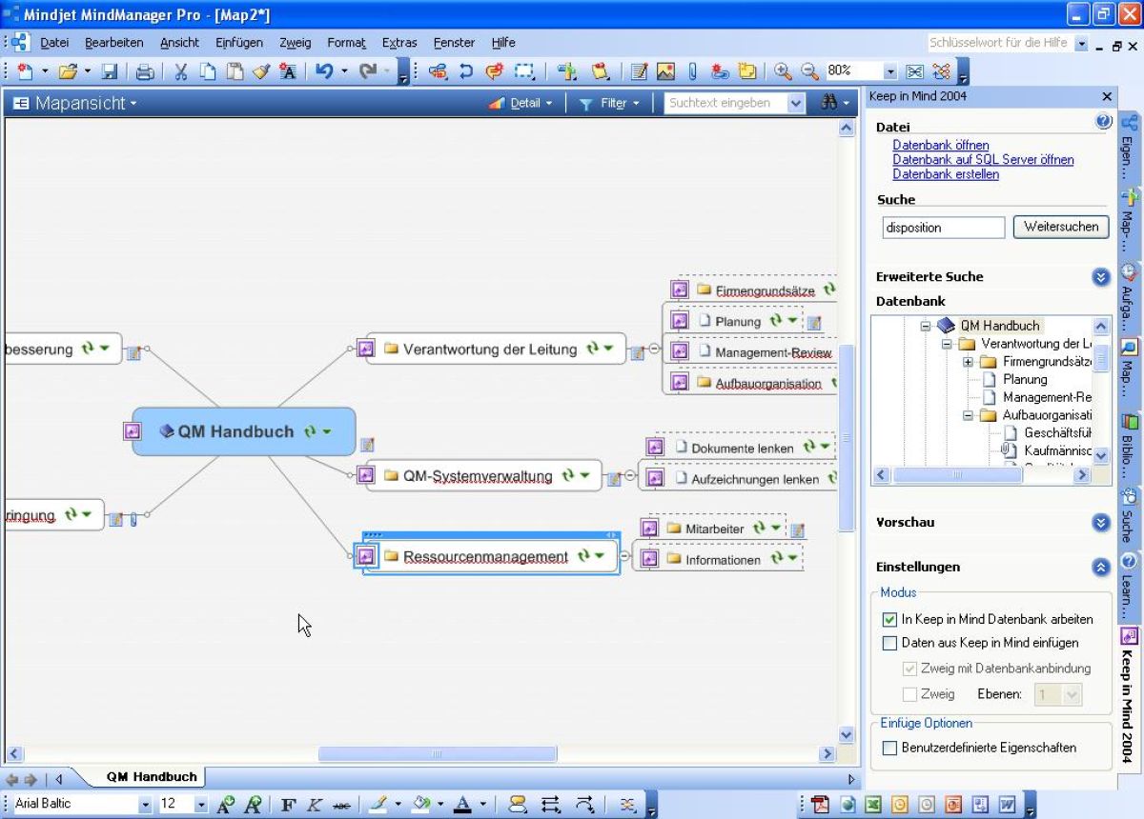Enable 'In Keep in Mind Datenbank arbeiten'
Screen dimensions: 1144x819
889,619
